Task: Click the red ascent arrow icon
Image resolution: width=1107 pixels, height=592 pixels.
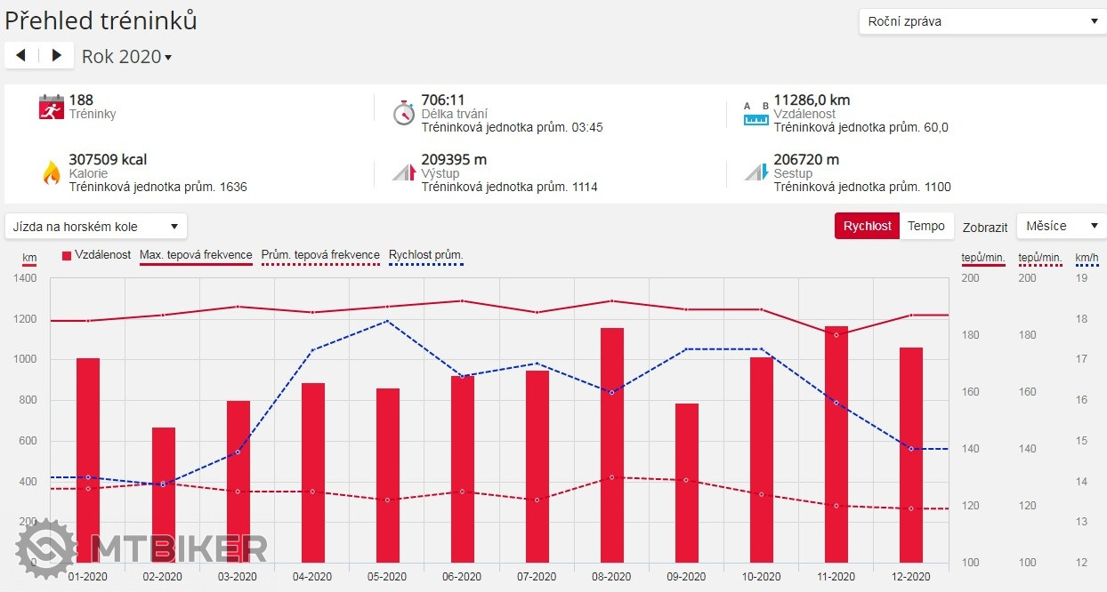Action: (405, 172)
